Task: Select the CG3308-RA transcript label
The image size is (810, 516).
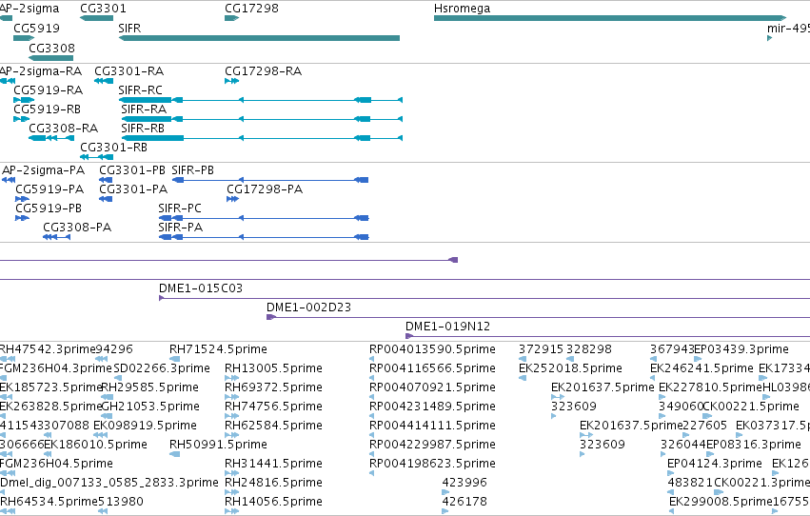Action: pyautogui.click(x=64, y=129)
